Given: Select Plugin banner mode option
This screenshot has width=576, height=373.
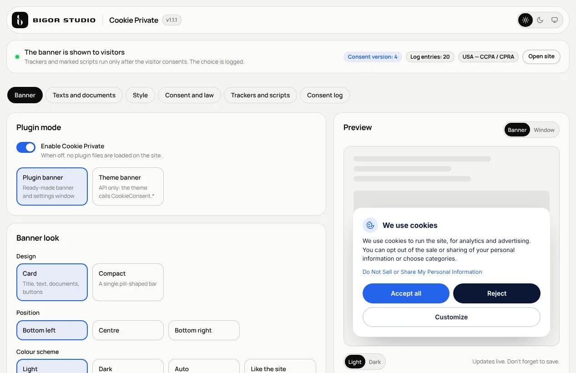Looking at the screenshot, I should (52, 186).
